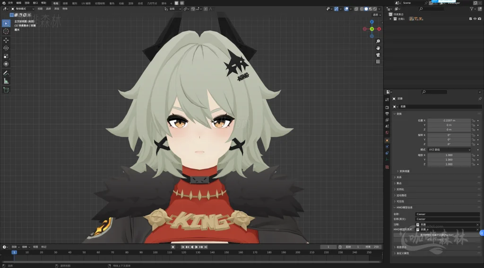Image resolution: width=484 pixels, height=268 pixels.
Task: Select the Add Cube tool
Action: [x=6, y=90]
